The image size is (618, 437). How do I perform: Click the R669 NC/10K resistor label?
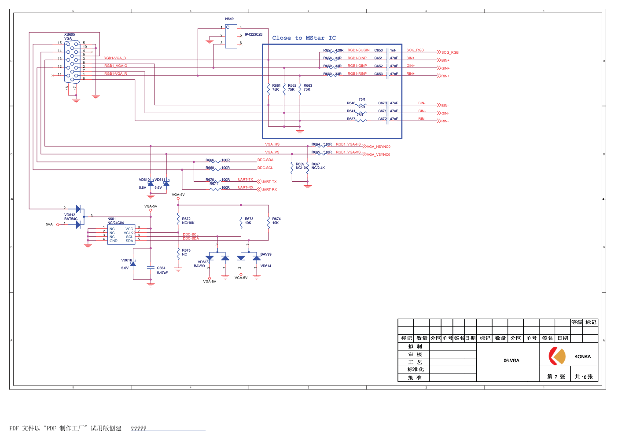point(302,166)
